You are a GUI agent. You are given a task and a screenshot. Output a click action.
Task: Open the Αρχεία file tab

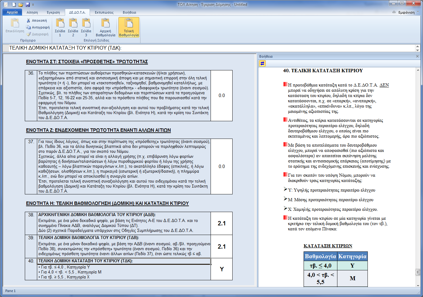tap(12, 12)
